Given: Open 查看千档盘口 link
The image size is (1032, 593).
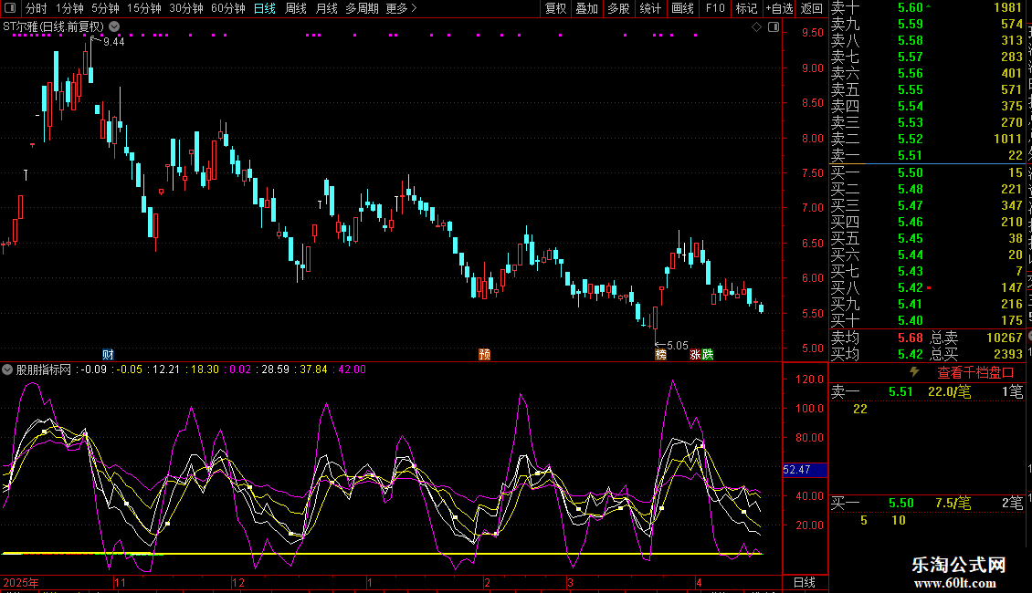Looking at the screenshot, I should 975,373.
